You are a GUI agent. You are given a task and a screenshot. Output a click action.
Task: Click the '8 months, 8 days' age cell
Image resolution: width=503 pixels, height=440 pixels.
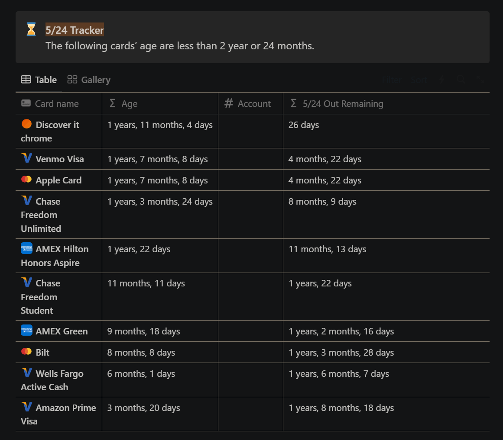click(x=160, y=352)
